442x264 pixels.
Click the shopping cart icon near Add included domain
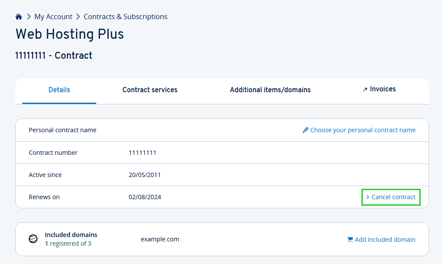pos(350,239)
